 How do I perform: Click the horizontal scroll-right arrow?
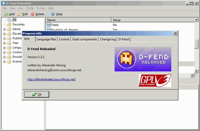(x=192, y=75)
